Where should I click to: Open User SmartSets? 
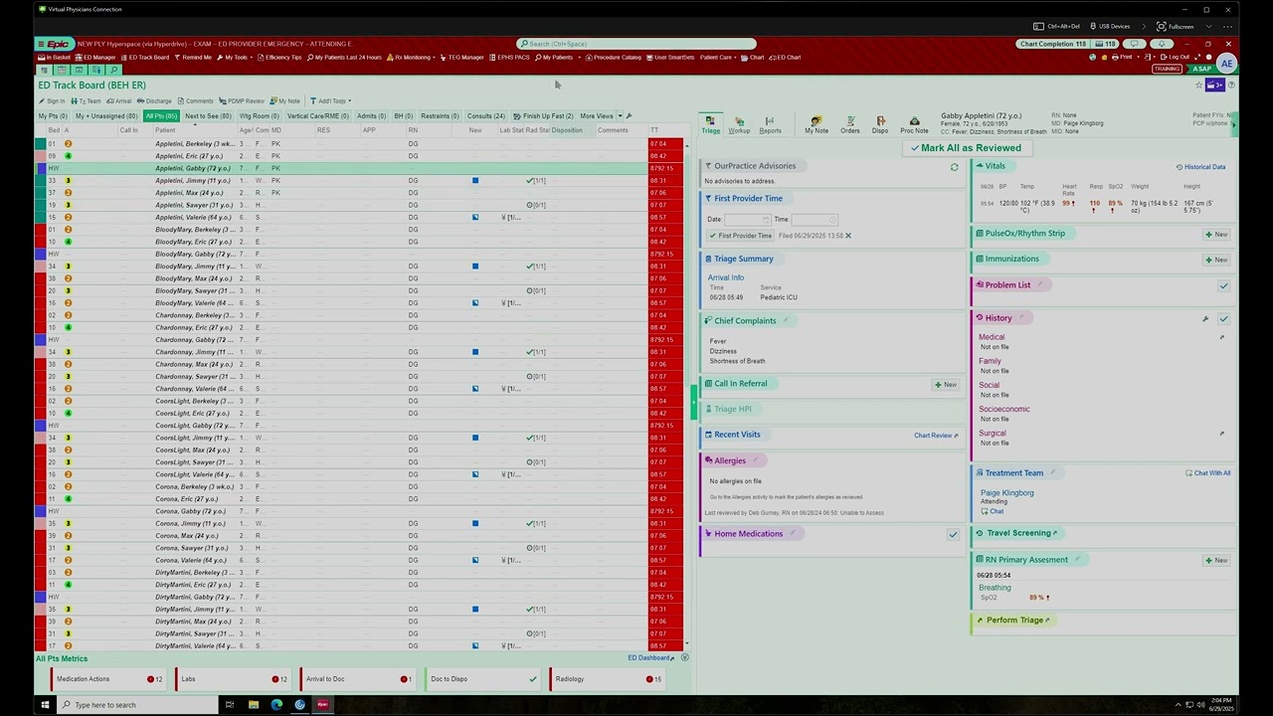pyautogui.click(x=671, y=58)
